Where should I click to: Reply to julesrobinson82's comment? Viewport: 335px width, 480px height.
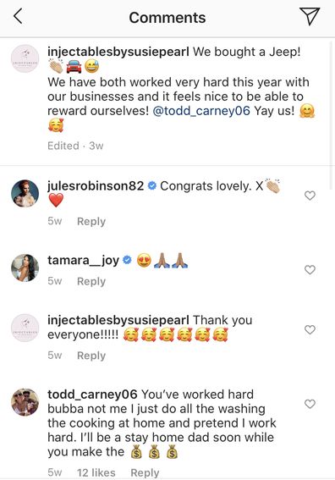91,221
